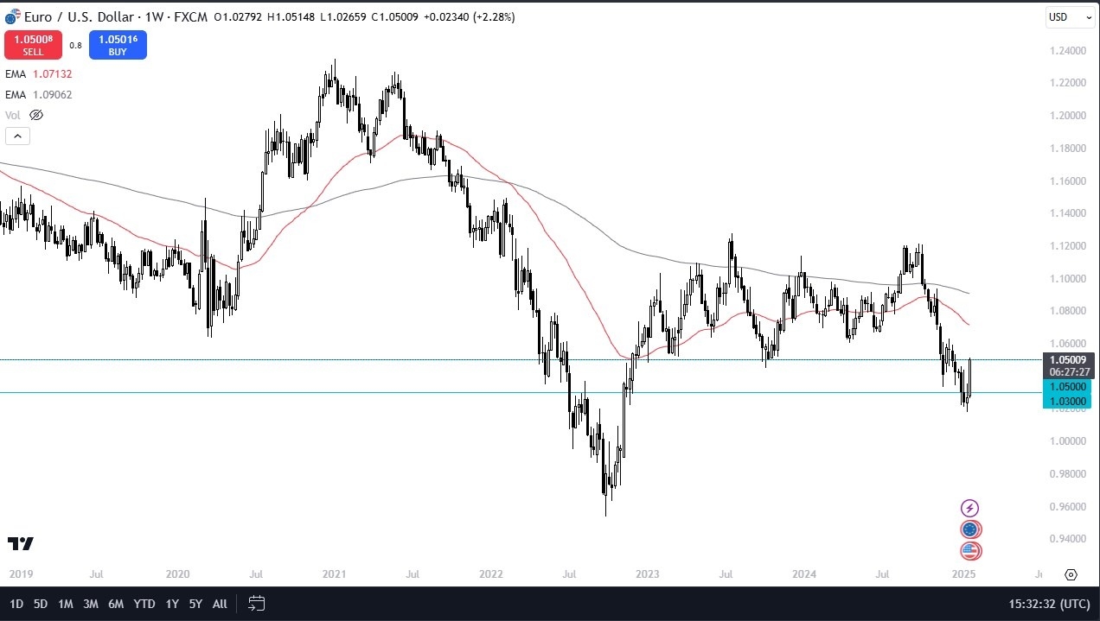Toggle Vol visibility with its eye icon
This screenshot has height=621, width=1100.
pyautogui.click(x=35, y=114)
